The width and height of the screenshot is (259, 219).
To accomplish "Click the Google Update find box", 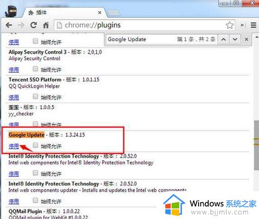I will (141, 40).
